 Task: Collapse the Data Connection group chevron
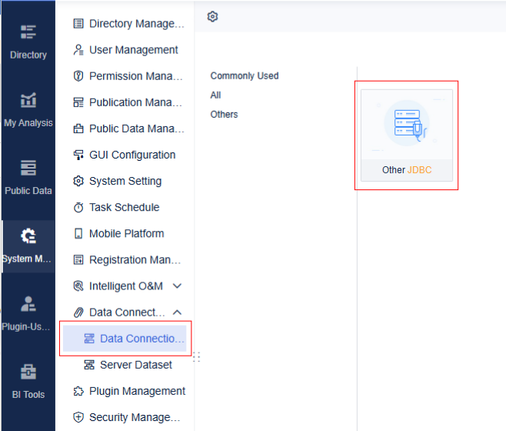tap(178, 312)
